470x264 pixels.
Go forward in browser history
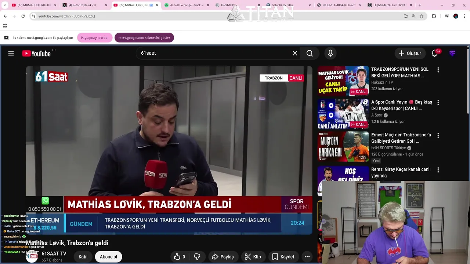(14, 16)
